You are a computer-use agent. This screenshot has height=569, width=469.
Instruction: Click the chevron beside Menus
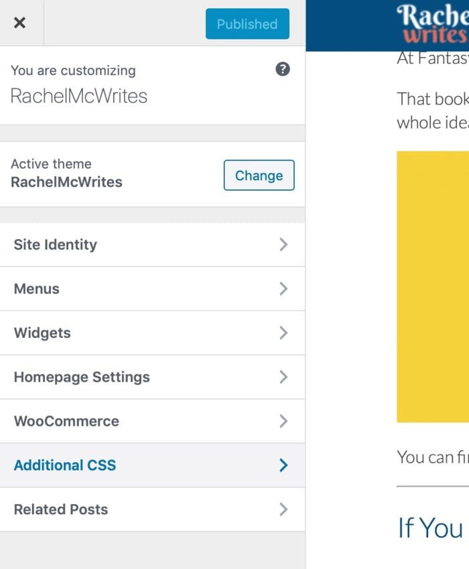283,289
